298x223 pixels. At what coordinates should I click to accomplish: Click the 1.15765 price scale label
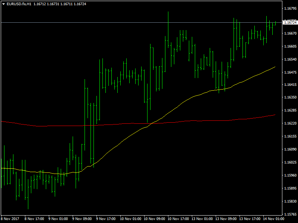[290, 214]
